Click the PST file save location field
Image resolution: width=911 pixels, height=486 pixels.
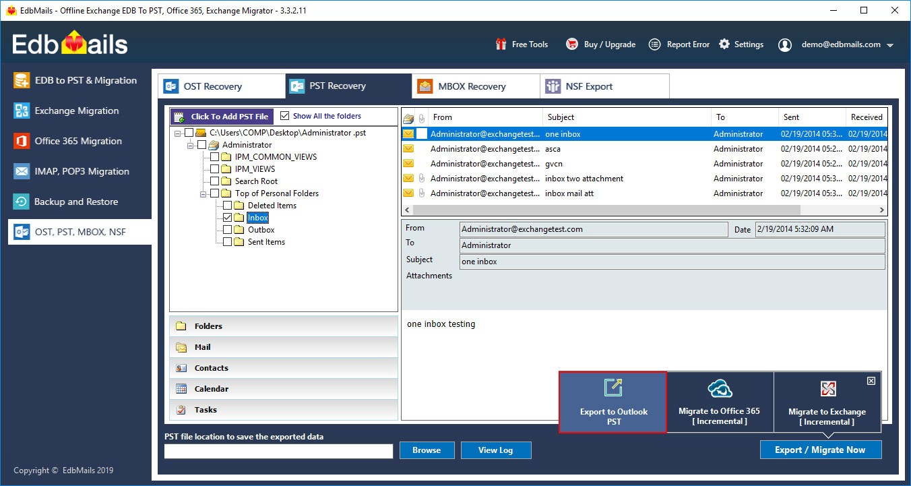coord(278,451)
